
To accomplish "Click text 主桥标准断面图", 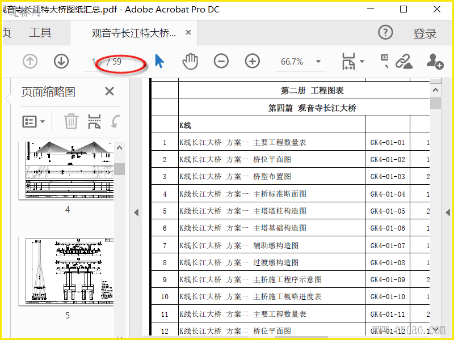I will click(x=279, y=194).
